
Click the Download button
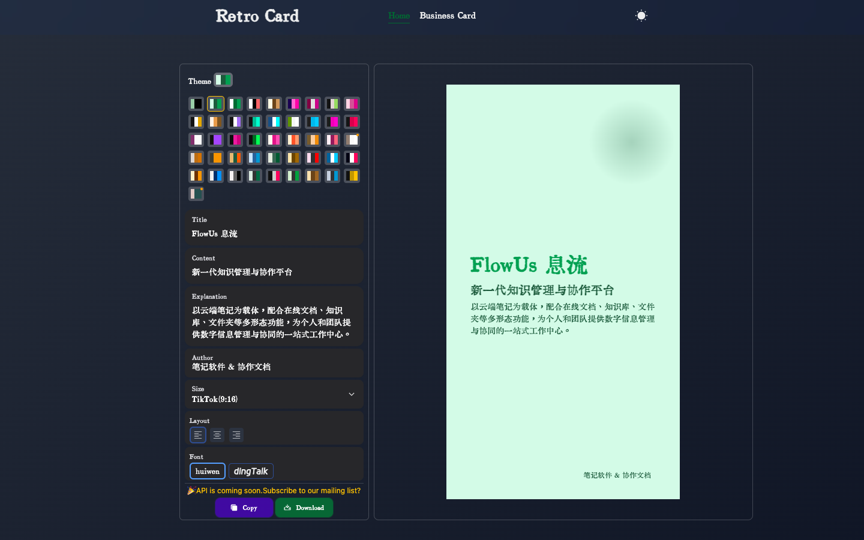pos(304,508)
